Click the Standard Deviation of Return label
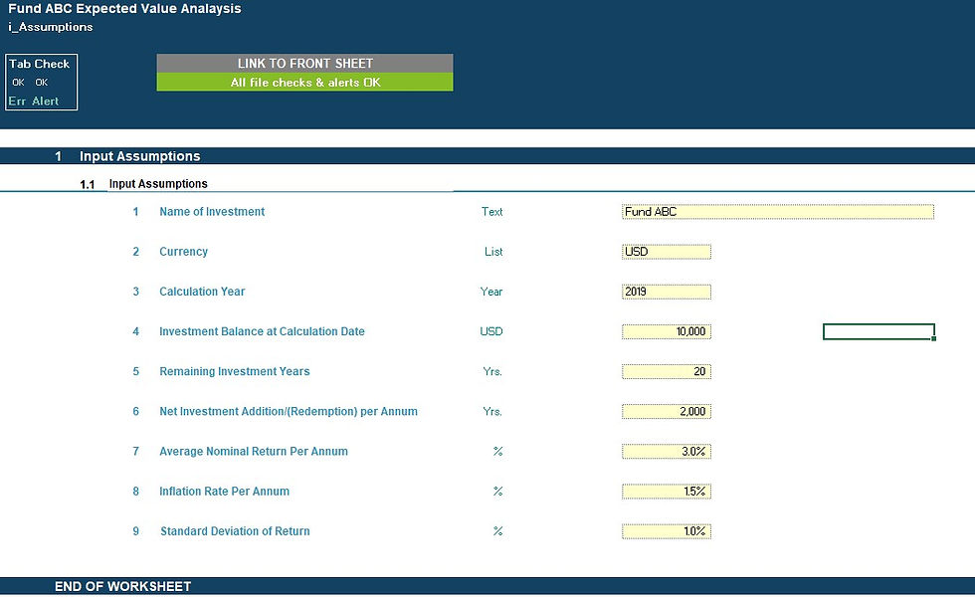The height and width of the screenshot is (603, 975). click(x=235, y=531)
